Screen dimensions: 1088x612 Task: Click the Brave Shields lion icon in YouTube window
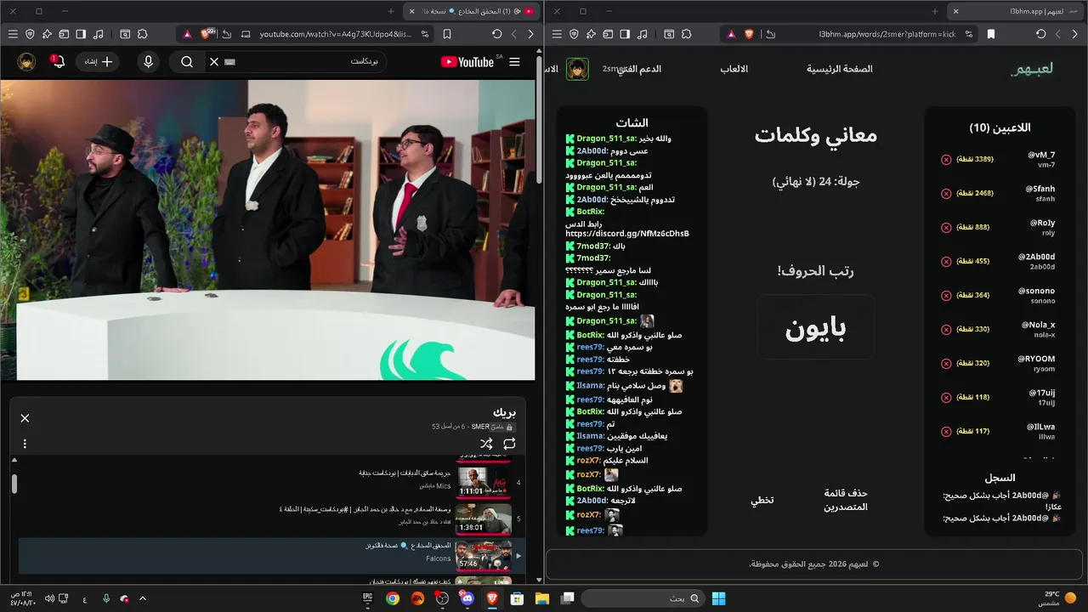tap(205, 34)
